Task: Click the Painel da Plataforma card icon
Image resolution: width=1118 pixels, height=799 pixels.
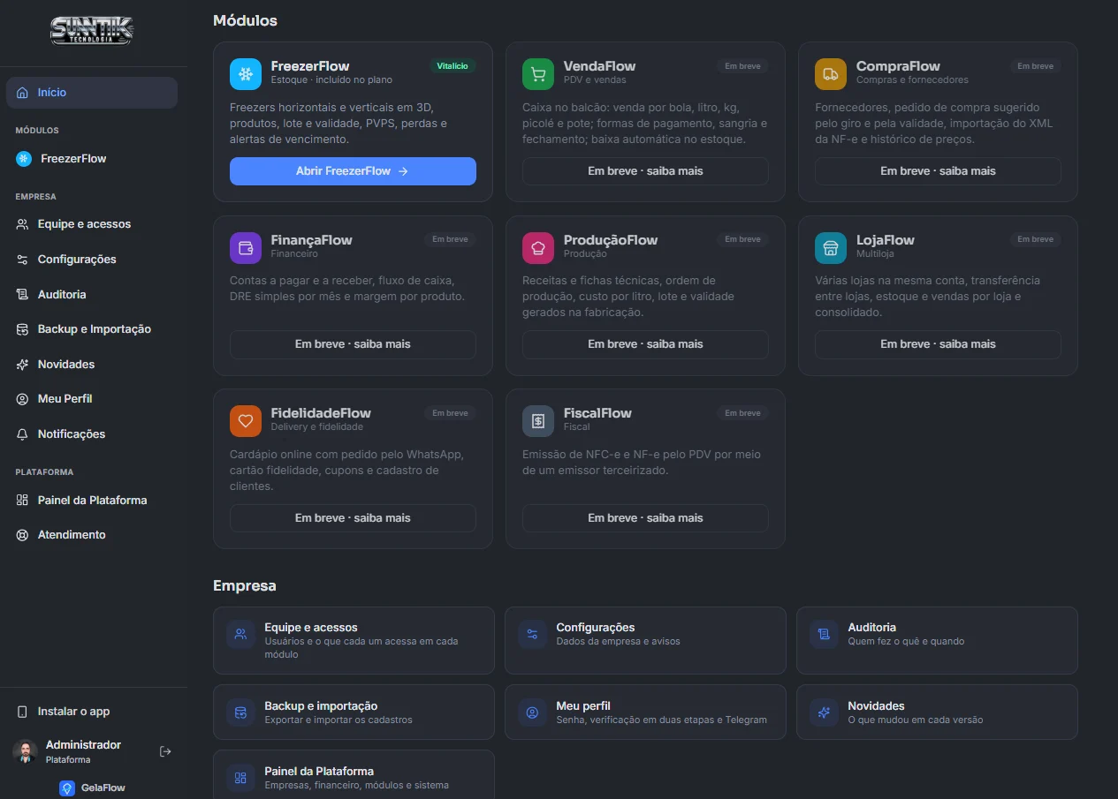Action: (240, 778)
